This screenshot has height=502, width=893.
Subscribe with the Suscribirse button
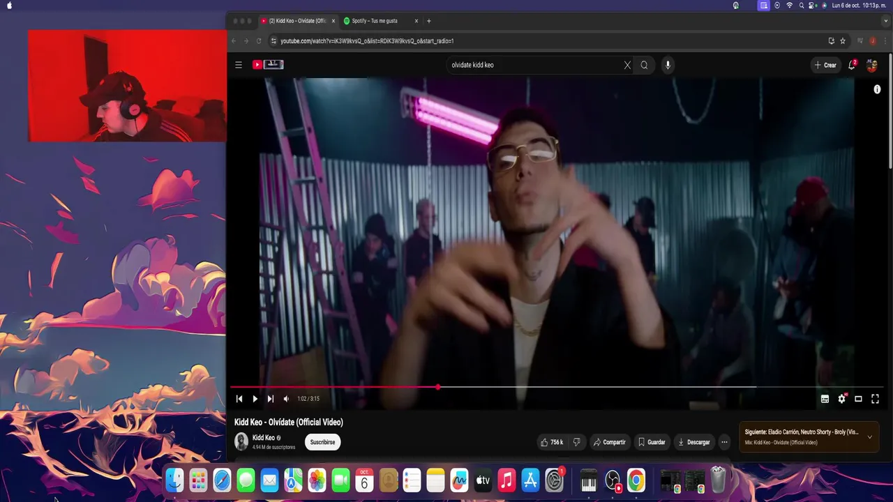pos(322,442)
